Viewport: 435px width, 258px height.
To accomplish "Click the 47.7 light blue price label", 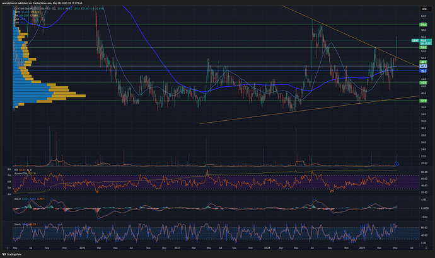I will point(424,67).
